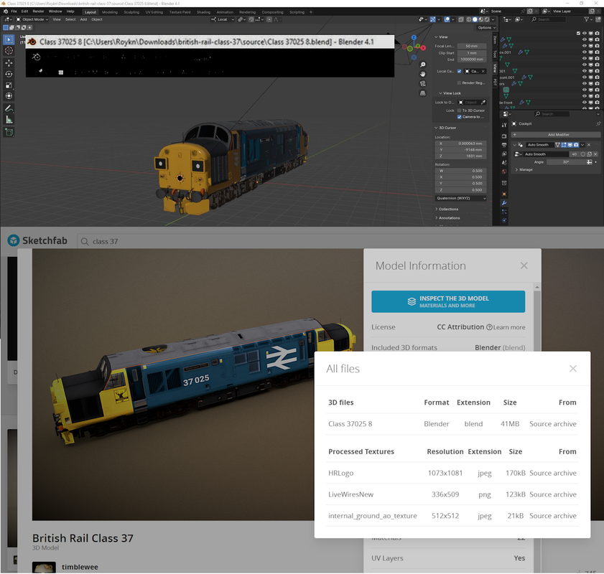
Task: Close the All files popup
Action: 573,369
